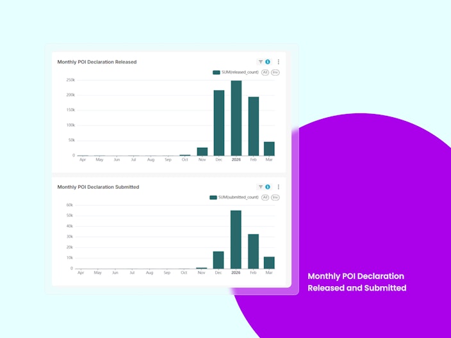Click the Nov label on Submitted chart axis

[x=201, y=273]
